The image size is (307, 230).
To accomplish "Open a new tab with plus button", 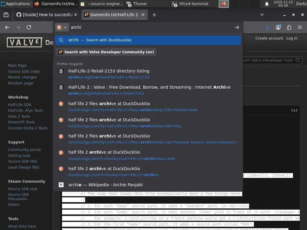I will click(x=154, y=15).
